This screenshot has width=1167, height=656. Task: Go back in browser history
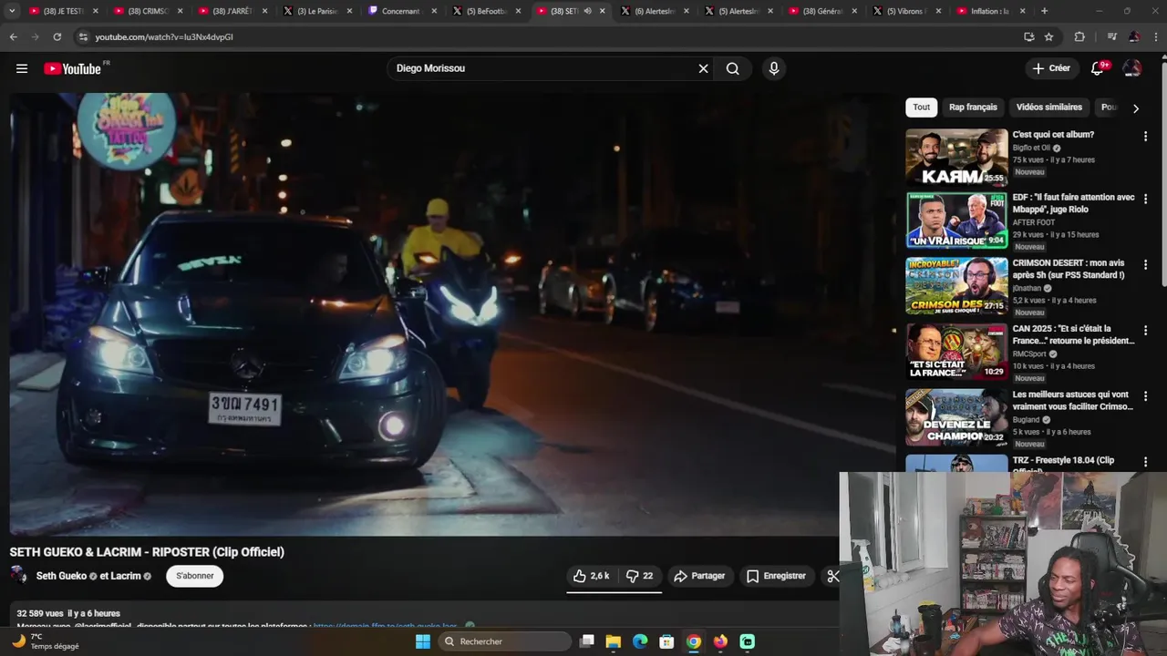[13, 36]
